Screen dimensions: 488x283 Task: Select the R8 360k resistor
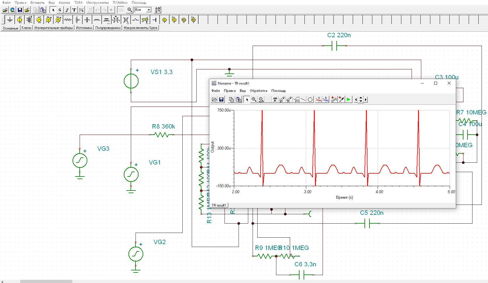click(161, 135)
